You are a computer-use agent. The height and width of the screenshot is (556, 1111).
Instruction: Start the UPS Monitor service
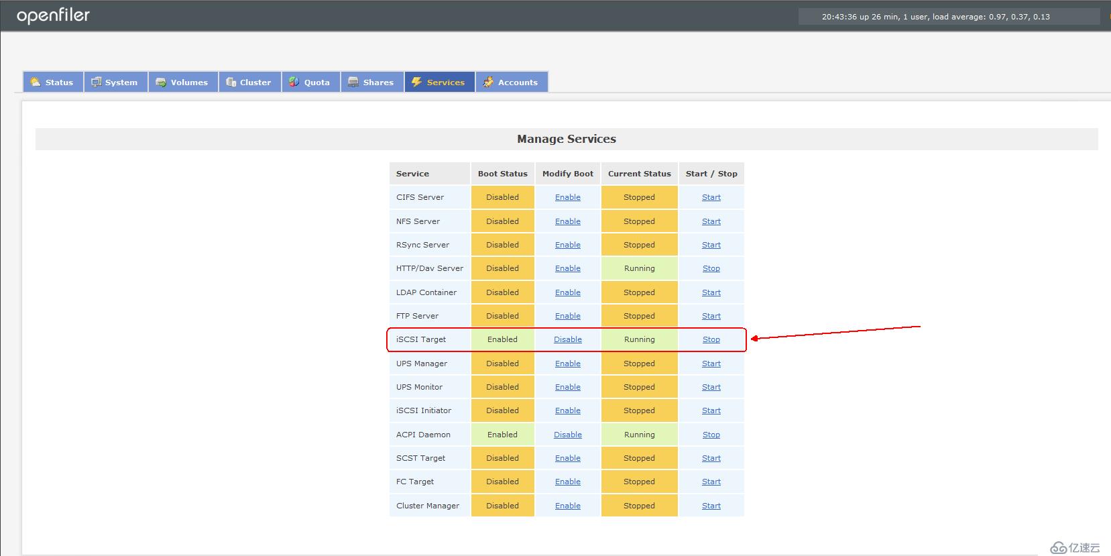tap(711, 387)
